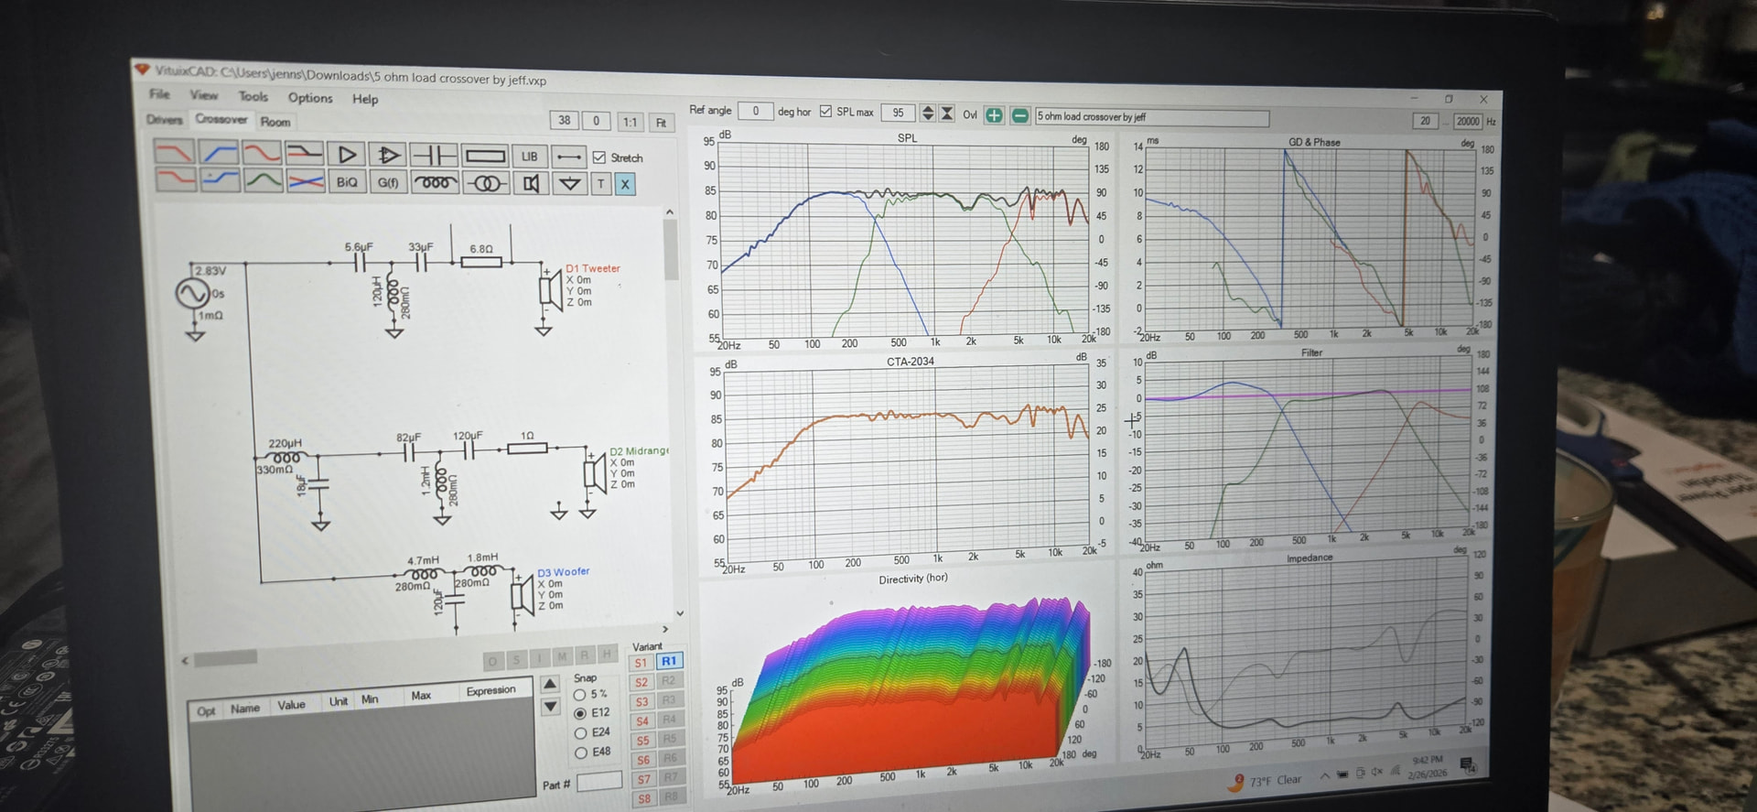Image resolution: width=1757 pixels, height=812 pixels.
Task: Open the Tools menu
Action: tap(253, 96)
